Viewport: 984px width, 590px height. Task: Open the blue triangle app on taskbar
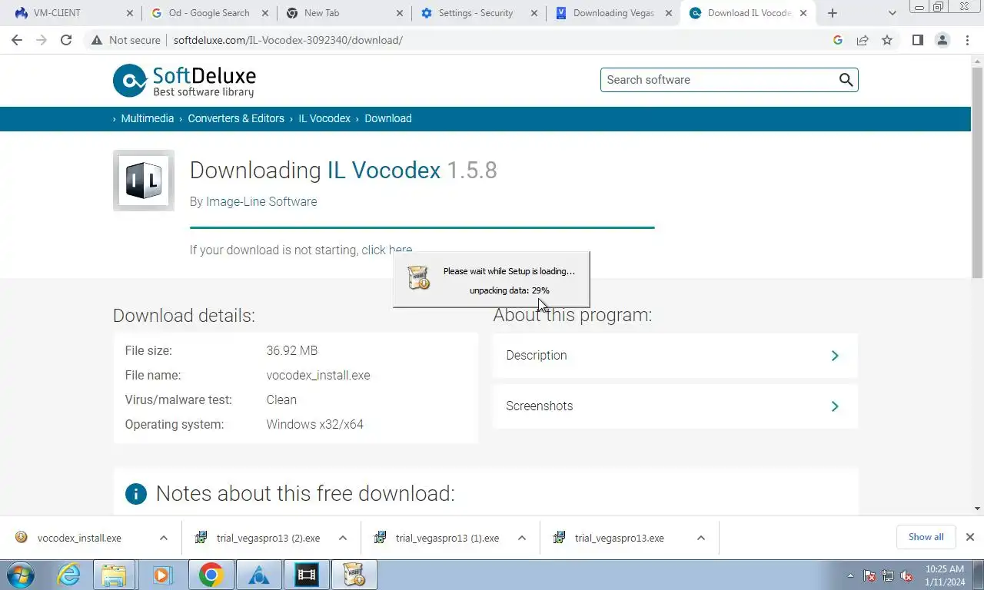pyautogui.click(x=258, y=575)
